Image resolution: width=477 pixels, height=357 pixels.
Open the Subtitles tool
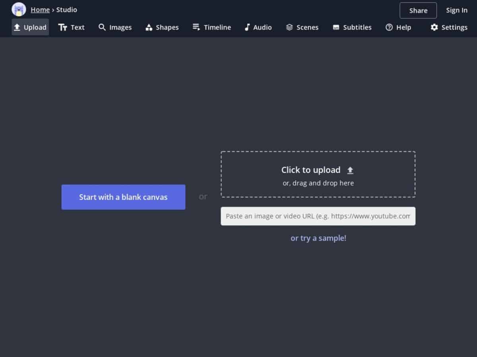(x=352, y=27)
